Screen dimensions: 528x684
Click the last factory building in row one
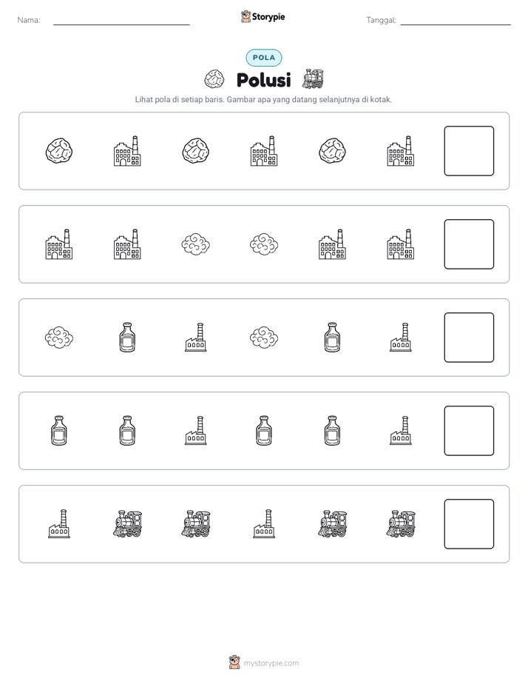click(x=400, y=151)
